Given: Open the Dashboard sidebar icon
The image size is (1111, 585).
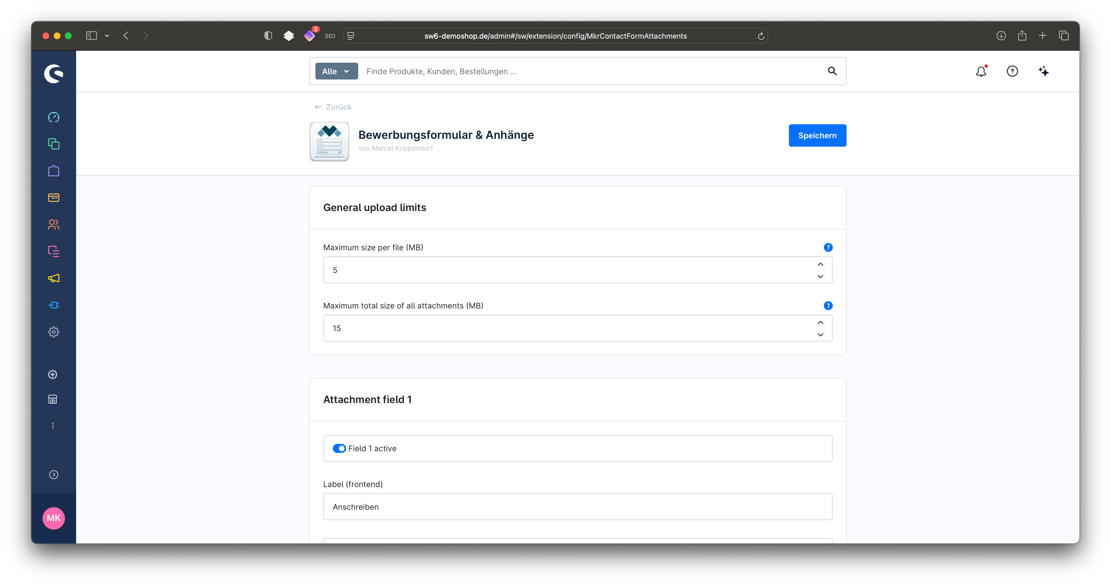Looking at the screenshot, I should point(53,117).
